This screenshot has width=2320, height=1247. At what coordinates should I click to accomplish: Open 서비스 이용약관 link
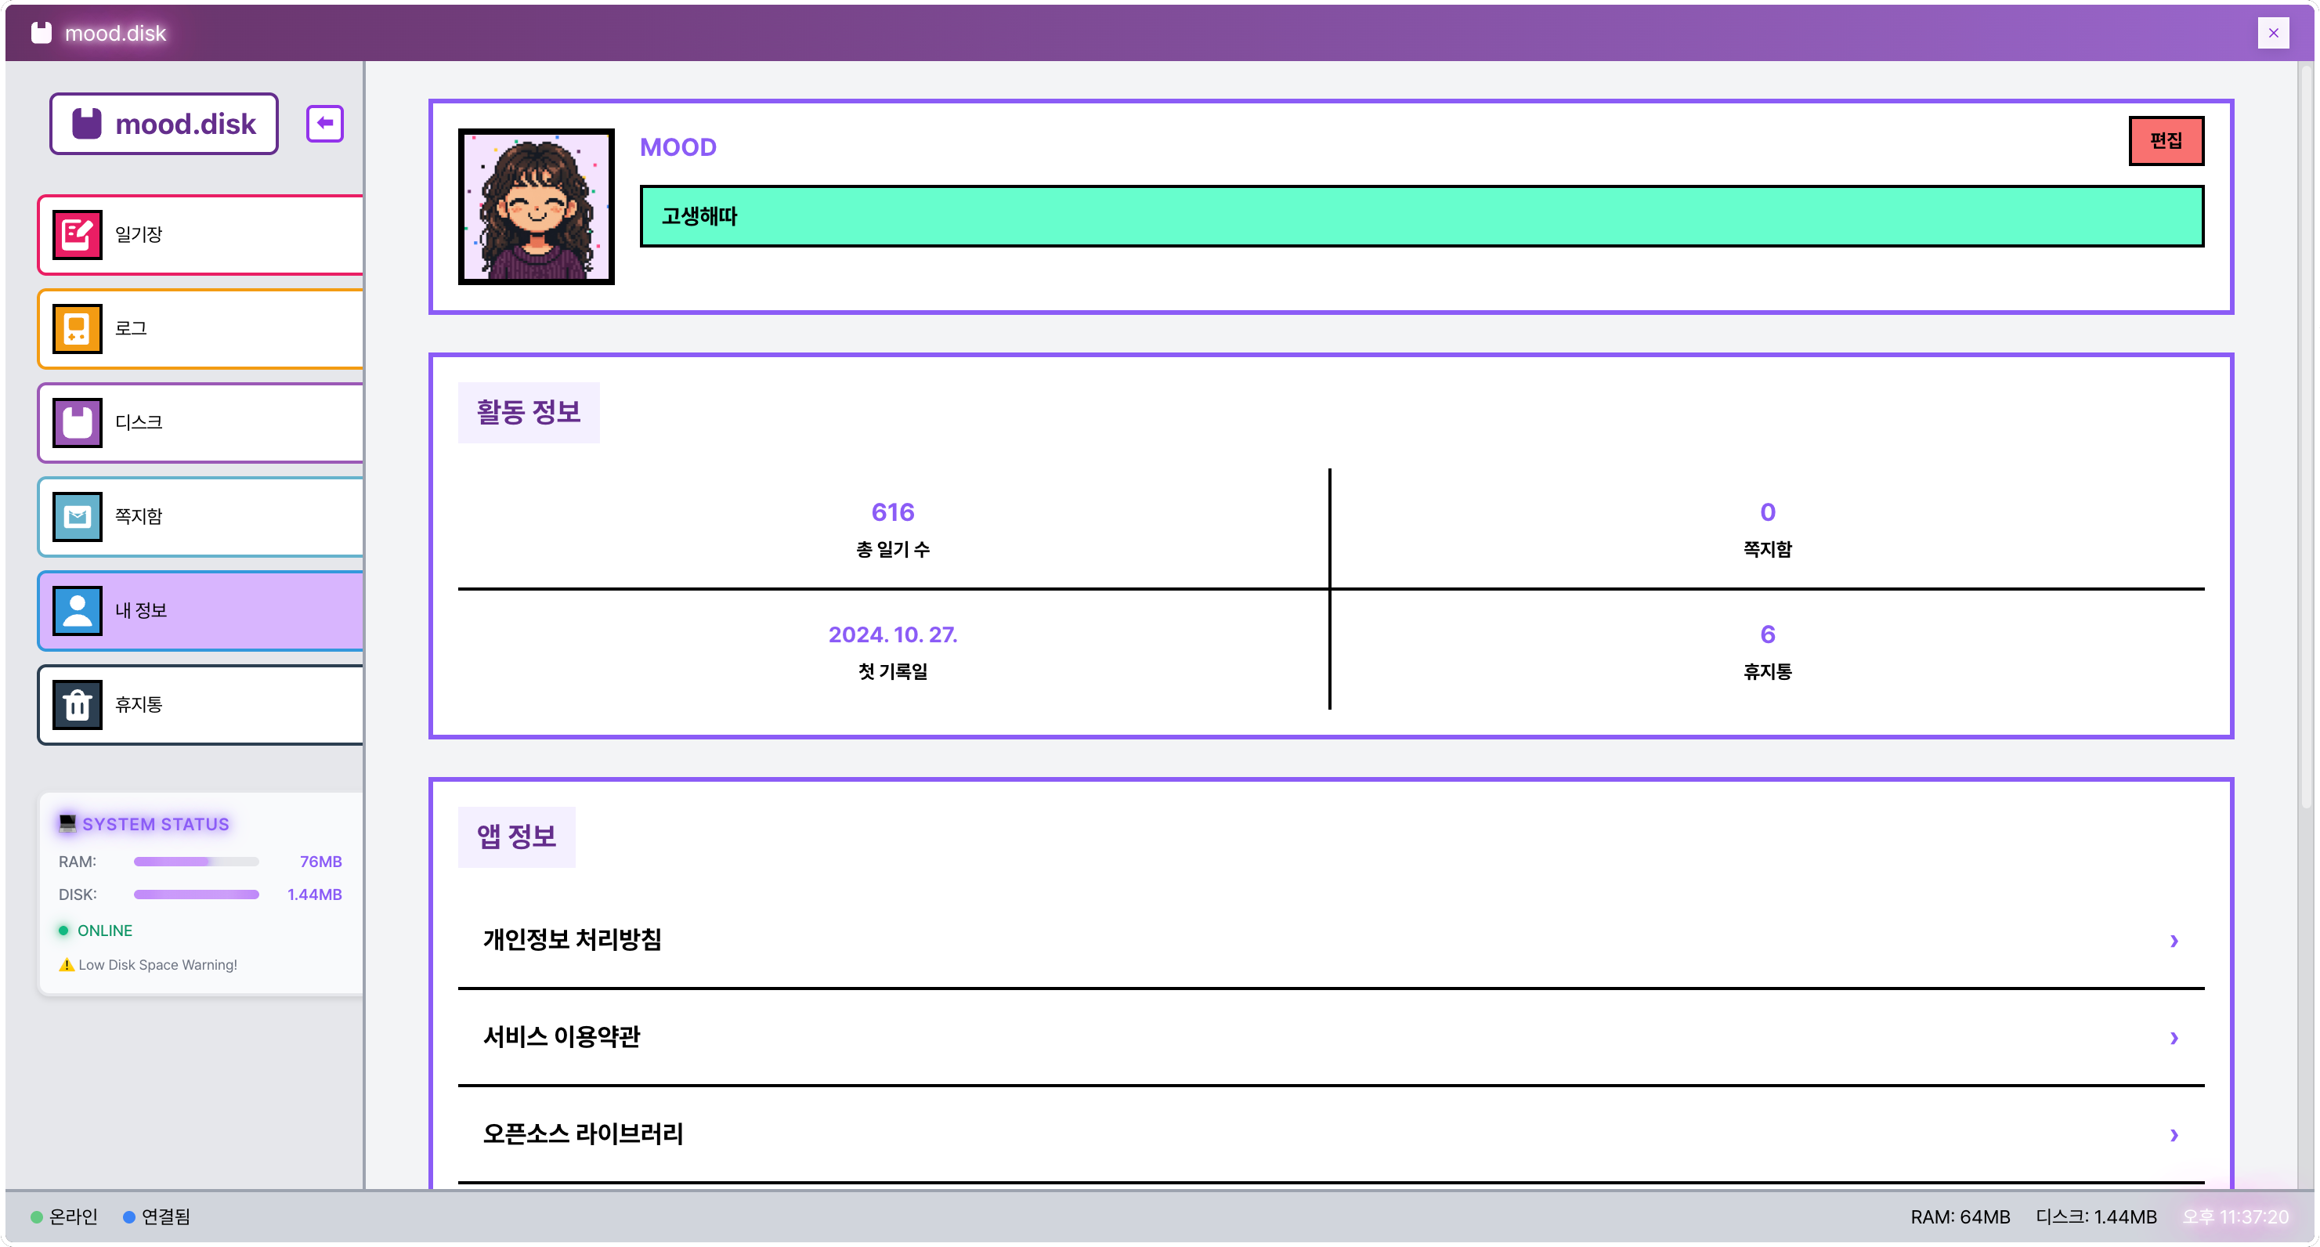[x=1330, y=1037]
